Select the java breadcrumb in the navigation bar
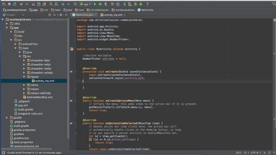Viewport: 276px width, 155px height. 68,10
